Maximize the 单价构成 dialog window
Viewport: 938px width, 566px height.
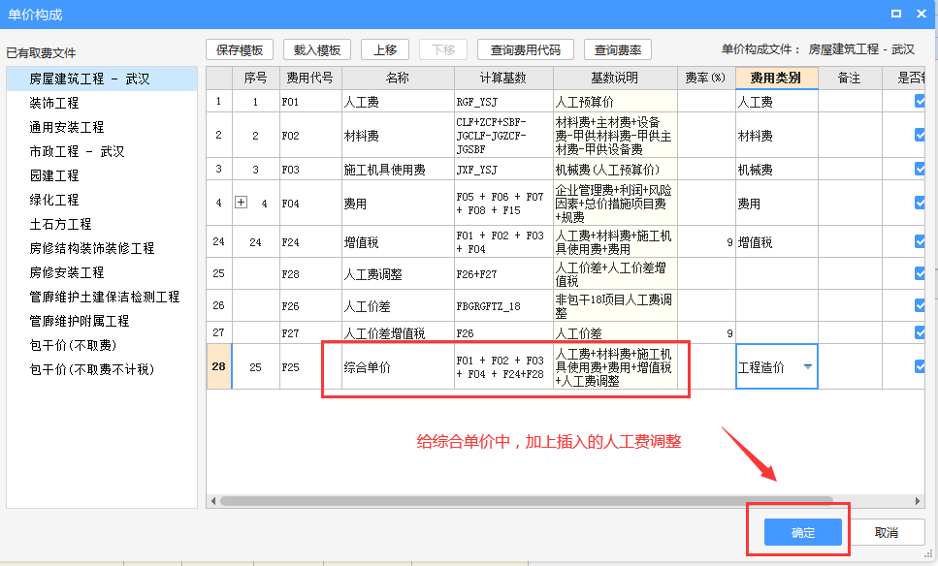click(896, 14)
